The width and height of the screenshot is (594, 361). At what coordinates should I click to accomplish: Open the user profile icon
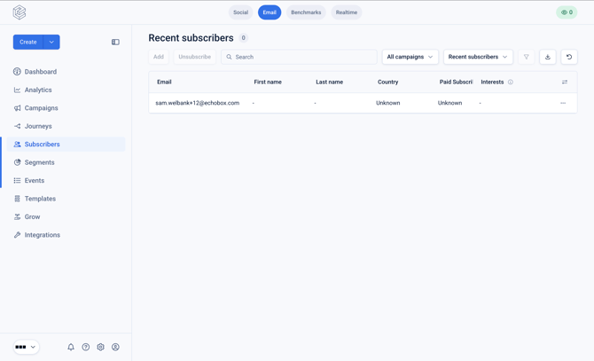[115, 347]
